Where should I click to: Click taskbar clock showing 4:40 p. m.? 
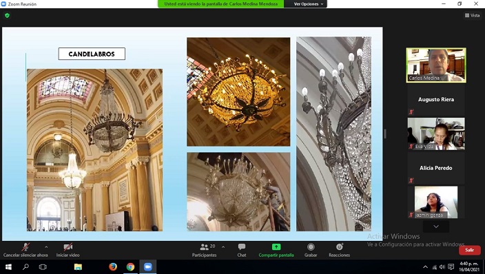coord(469,266)
